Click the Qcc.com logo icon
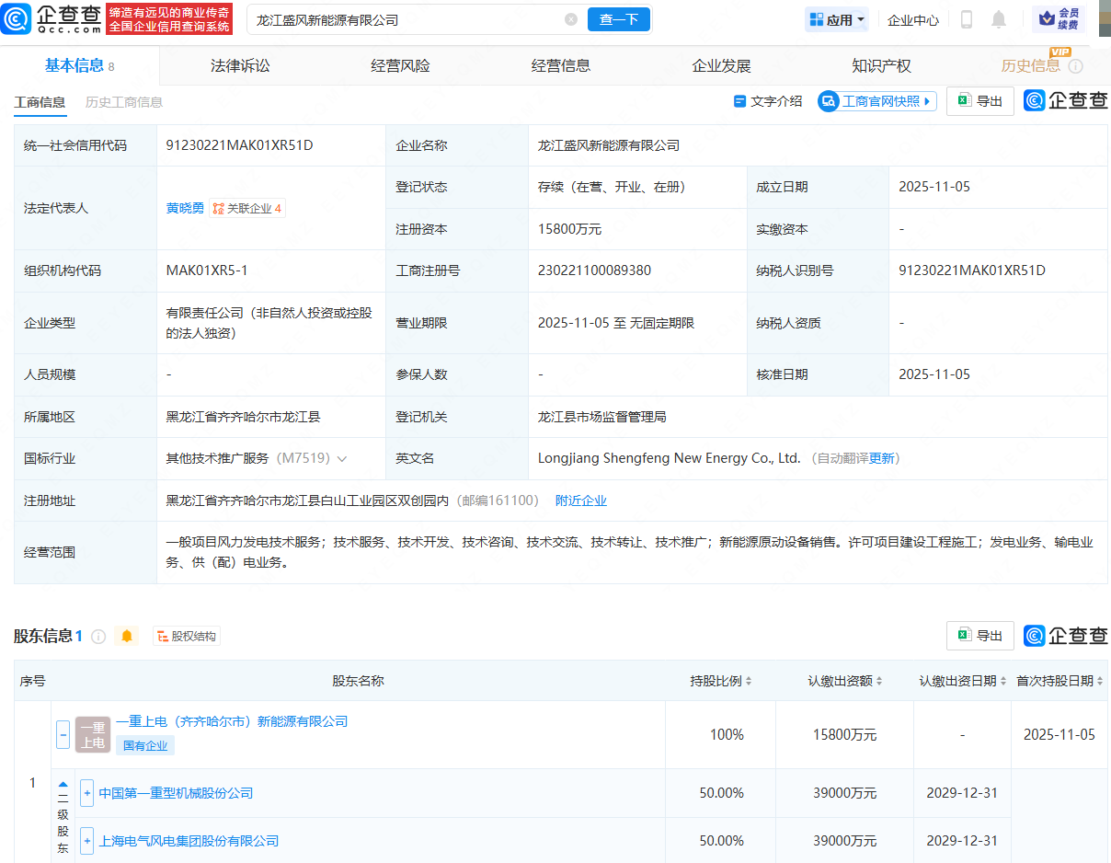 click(x=17, y=18)
